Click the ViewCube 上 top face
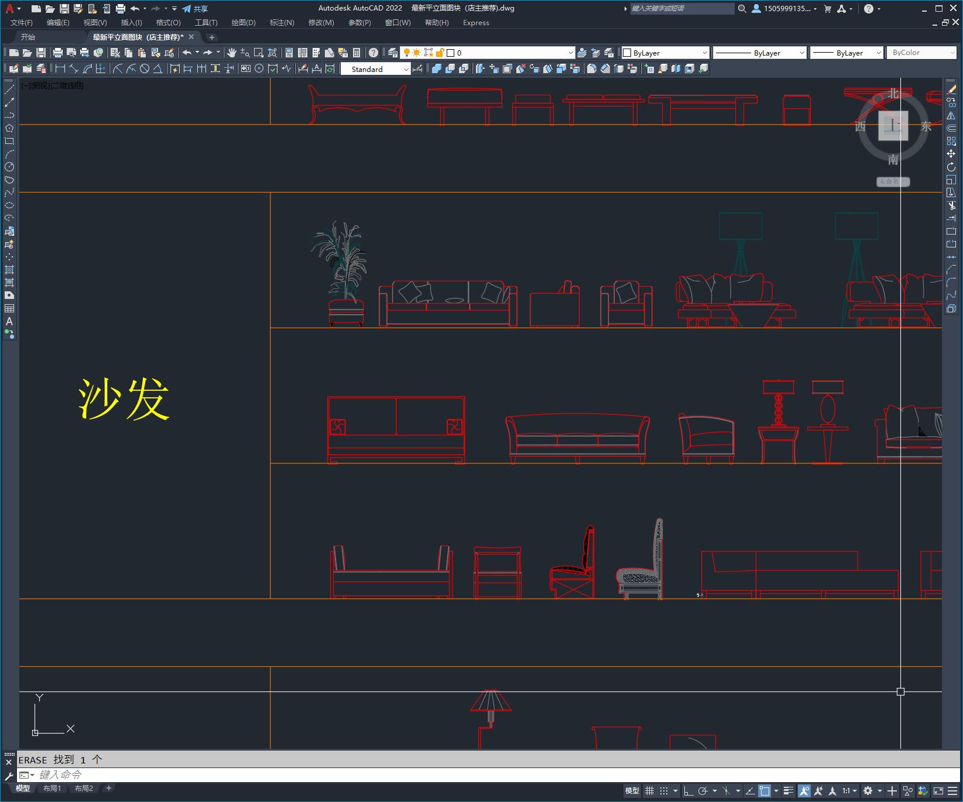This screenshot has height=802, width=963. (893, 125)
